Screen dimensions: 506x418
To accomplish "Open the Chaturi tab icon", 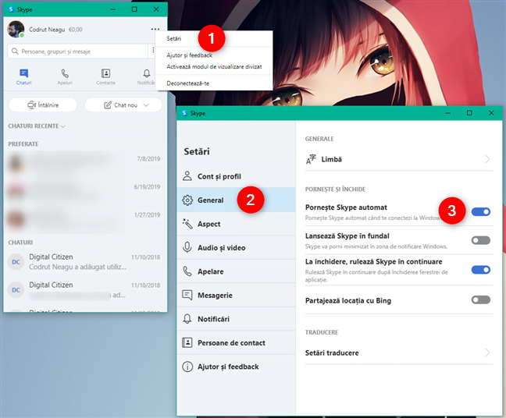I will click(24, 73).
